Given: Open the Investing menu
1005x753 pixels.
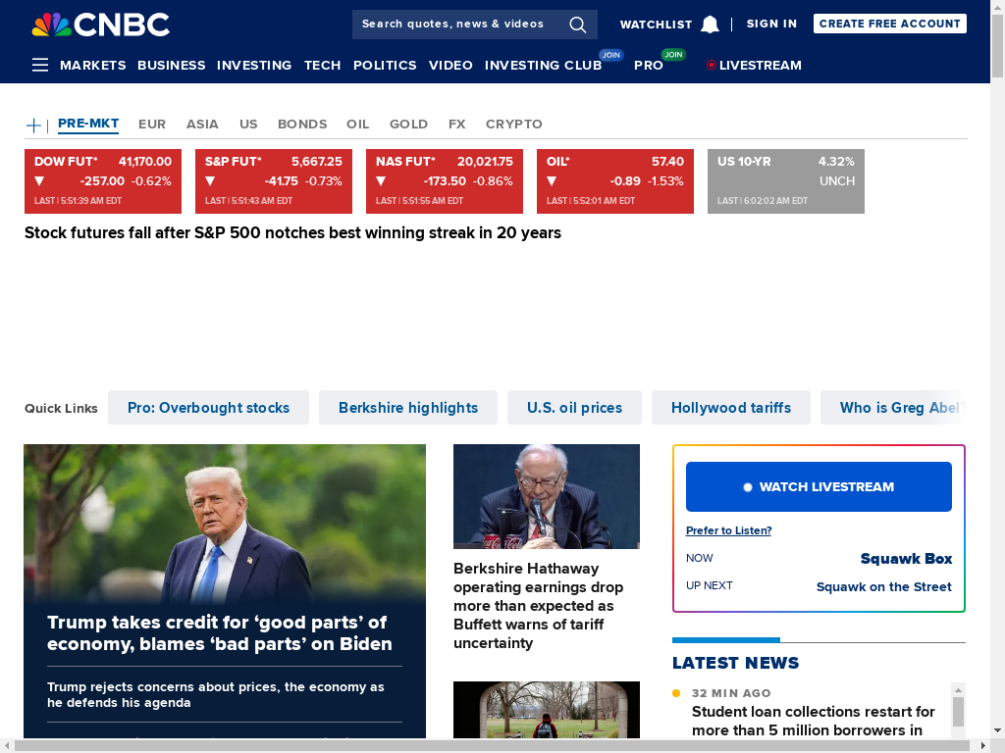Looking at the screenshot, I should tap(254, 66).
